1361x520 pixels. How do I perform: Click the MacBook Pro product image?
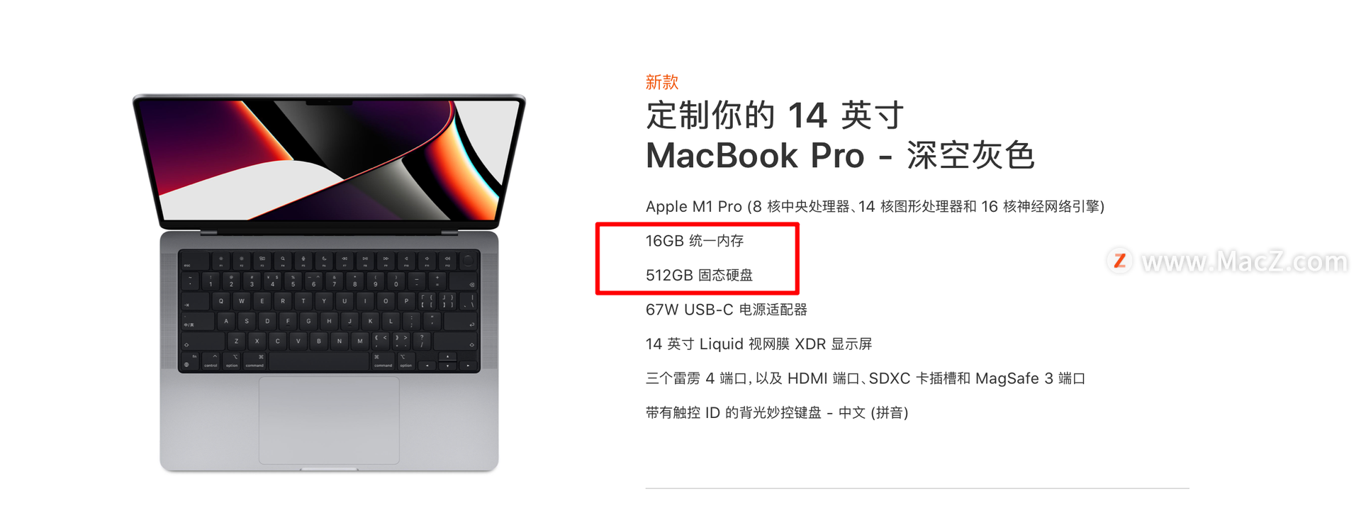pyautogui.click(x=329, y=283)
